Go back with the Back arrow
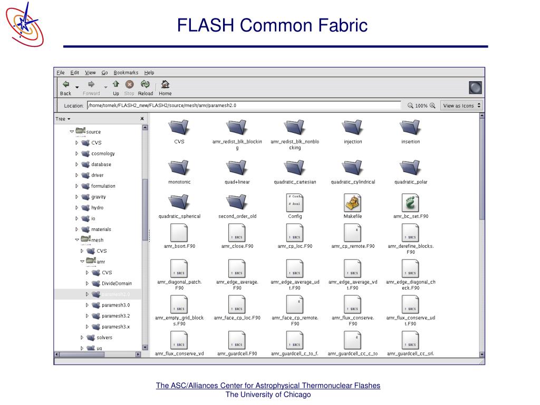This screenshot has height=405, width=540. point(65,88)
